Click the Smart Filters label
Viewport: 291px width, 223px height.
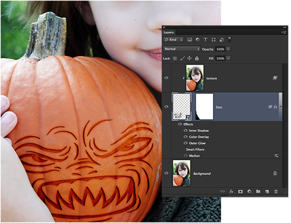point(195,149)
